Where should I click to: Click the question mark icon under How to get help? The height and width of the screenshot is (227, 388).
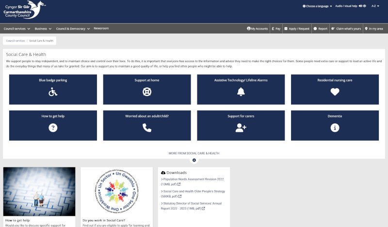[x=53, y=128]
